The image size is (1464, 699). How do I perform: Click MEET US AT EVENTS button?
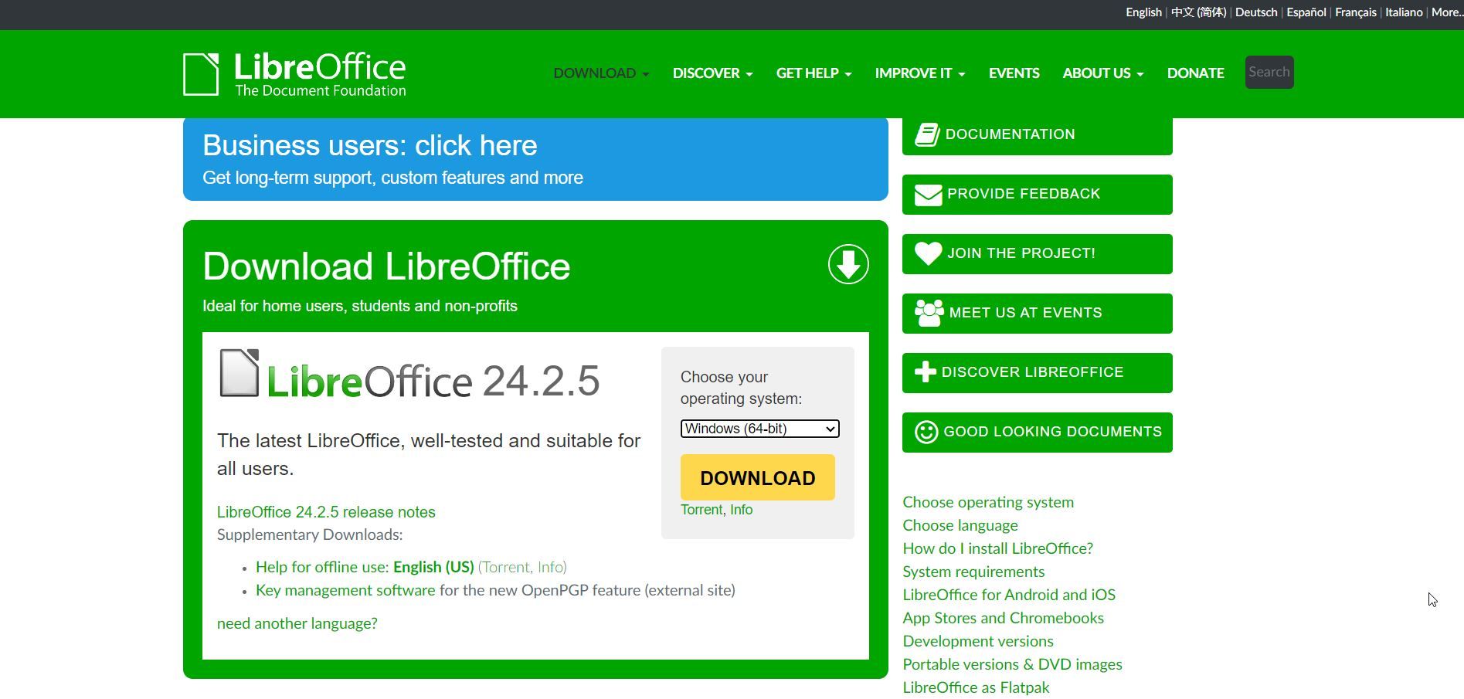pyautogui.click(x=1038, y=314)
